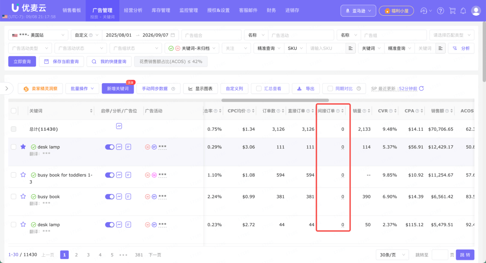Go to page 2

76,254
